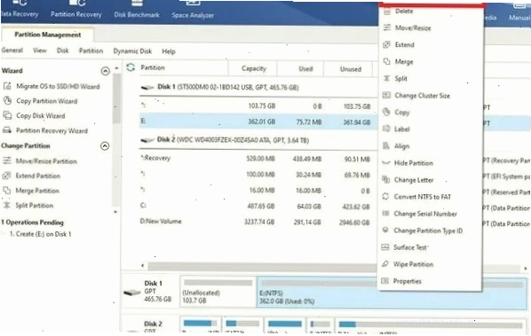This screenshot has height=336, width=531.
Task: Click the Split Partition sidebar icon
Action: point(7,205)
